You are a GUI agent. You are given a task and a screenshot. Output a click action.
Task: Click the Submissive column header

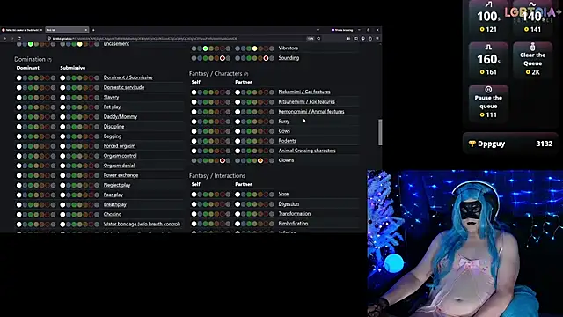click(x=72, y=68)
